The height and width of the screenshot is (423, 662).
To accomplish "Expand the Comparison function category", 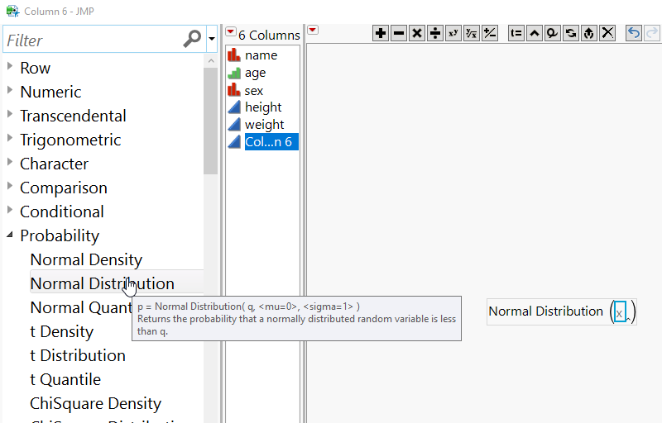I will point(10,186).
